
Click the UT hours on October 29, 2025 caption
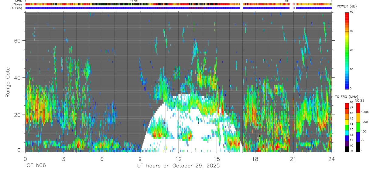point(178,166)
